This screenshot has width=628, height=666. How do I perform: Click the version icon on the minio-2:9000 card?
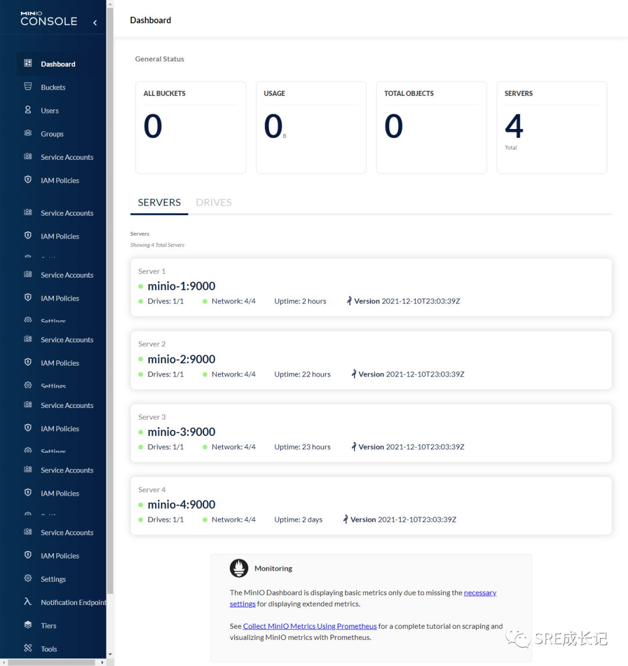(354, 374)
